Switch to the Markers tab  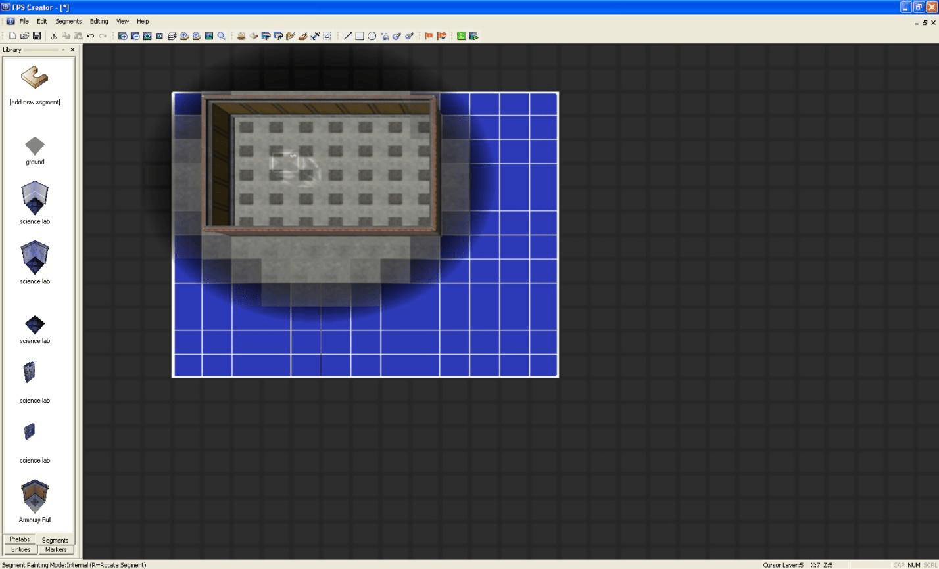[56, 549]
